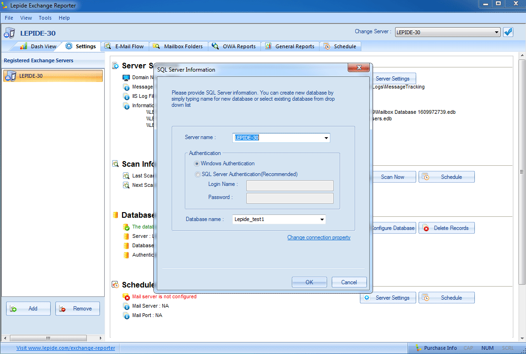This screenshot has width=526, height=354.
Task: Click the Mail Server info icon
Action: click(126, 306)
